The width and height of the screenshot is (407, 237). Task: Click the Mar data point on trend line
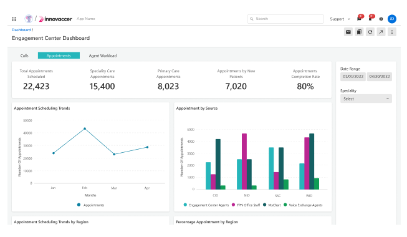[x=114, y=154]
